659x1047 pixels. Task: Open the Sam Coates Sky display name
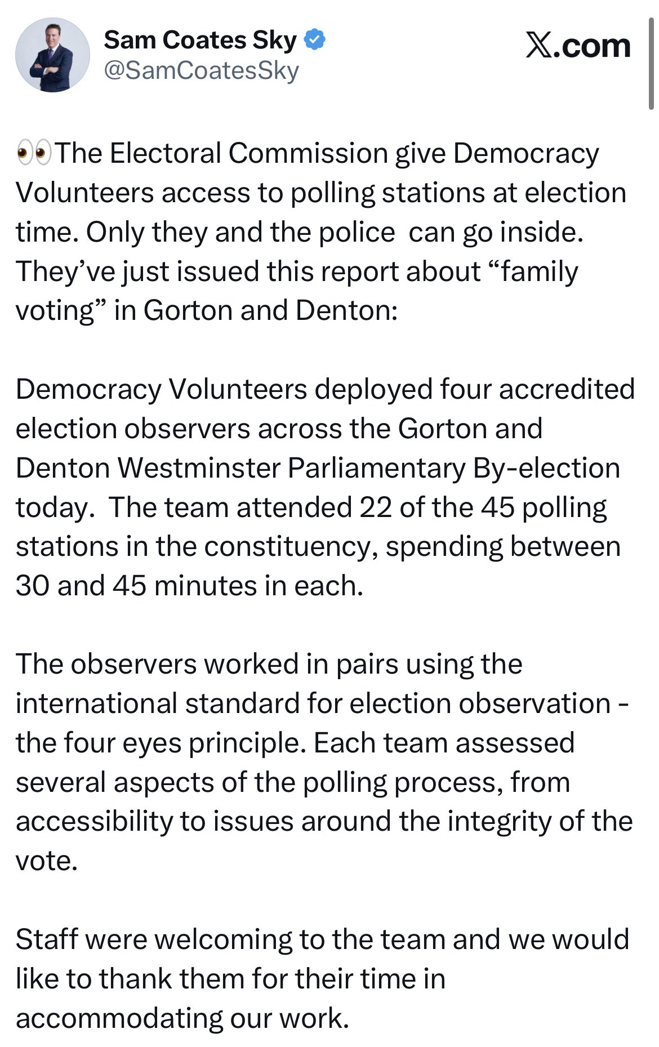pos(200,40)
